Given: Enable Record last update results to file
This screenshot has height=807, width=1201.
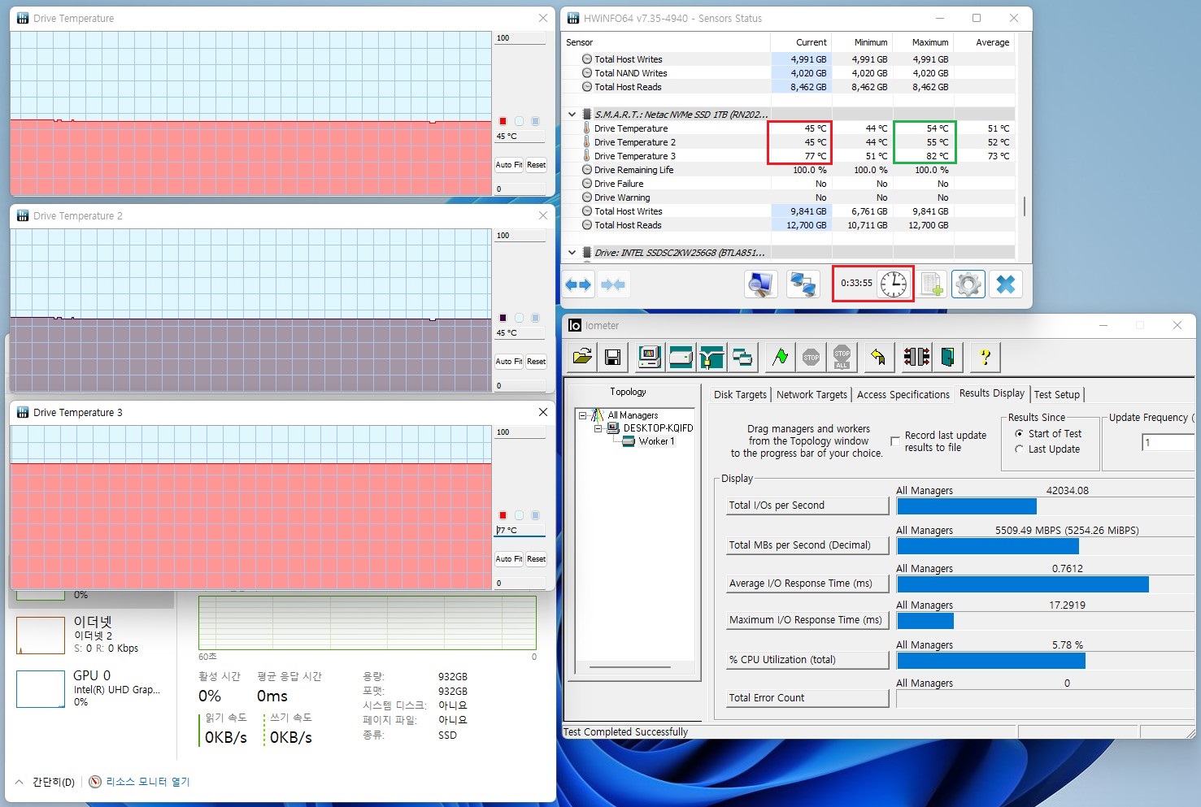Looking at the screenshot, I should 895,441.
